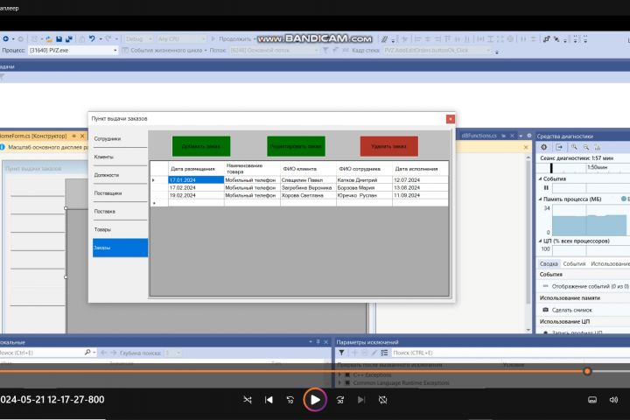Play the video with play button
Image resolution: width=630 pixels, height=420 pixels.
(x=315, y=400)
